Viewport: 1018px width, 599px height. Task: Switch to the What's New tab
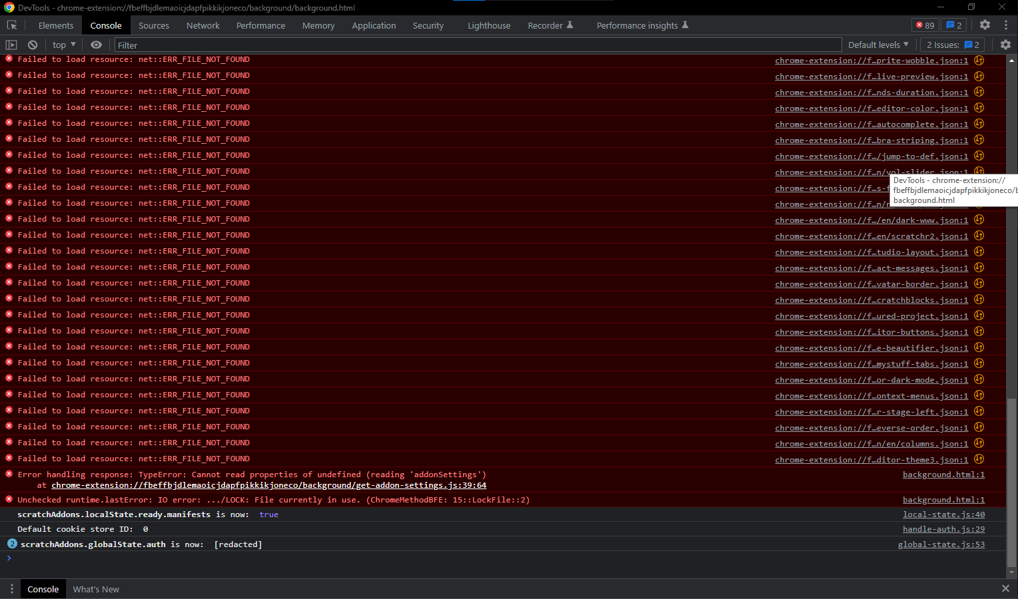pyautogui.click(x=96, y=589)
